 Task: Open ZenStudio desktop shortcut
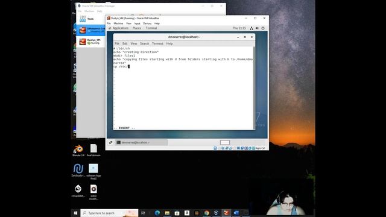coord(78,171)
